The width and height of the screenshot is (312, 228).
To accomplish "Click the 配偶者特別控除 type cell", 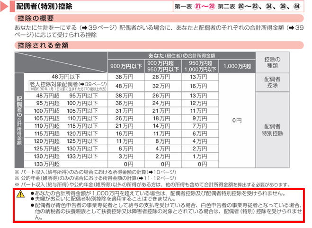I will (x=272, y=130).
